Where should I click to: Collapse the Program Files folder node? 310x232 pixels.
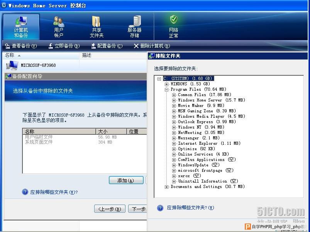166,90
